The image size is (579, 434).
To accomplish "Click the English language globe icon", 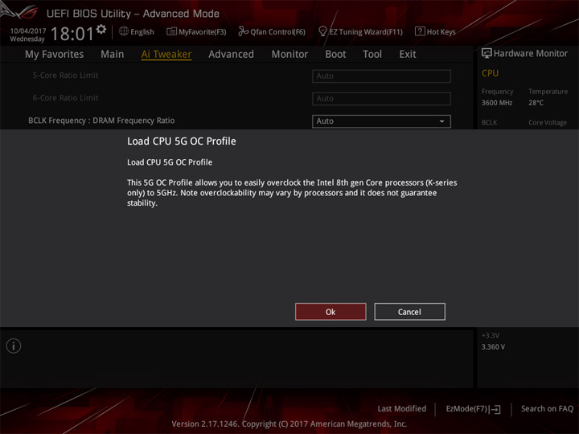I will (x=124, y=31).
